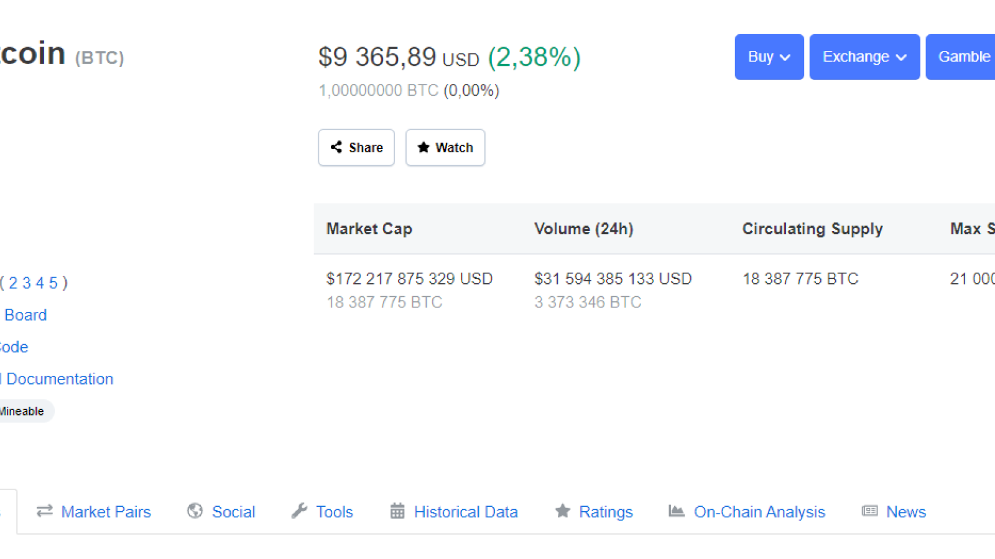Image resolution: width=995 pixels, height=559 pixels.
Task: Click the 3 373 346 BTC volume value
Action: click(588, 302)
